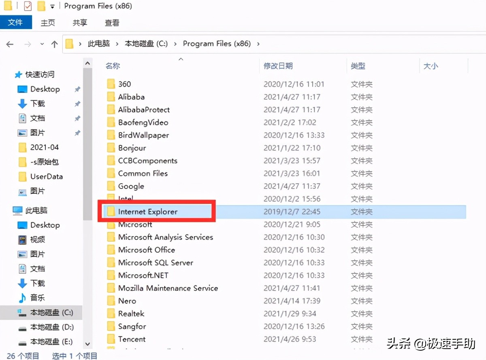Click the up-one-level arrow button
Image resolution: width=486 pixels, height=360 pixels.
pos(55,44)
